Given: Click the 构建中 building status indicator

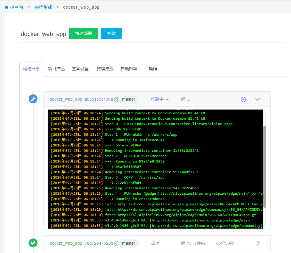Looking at the screenshot, I should tap(158, 99).
